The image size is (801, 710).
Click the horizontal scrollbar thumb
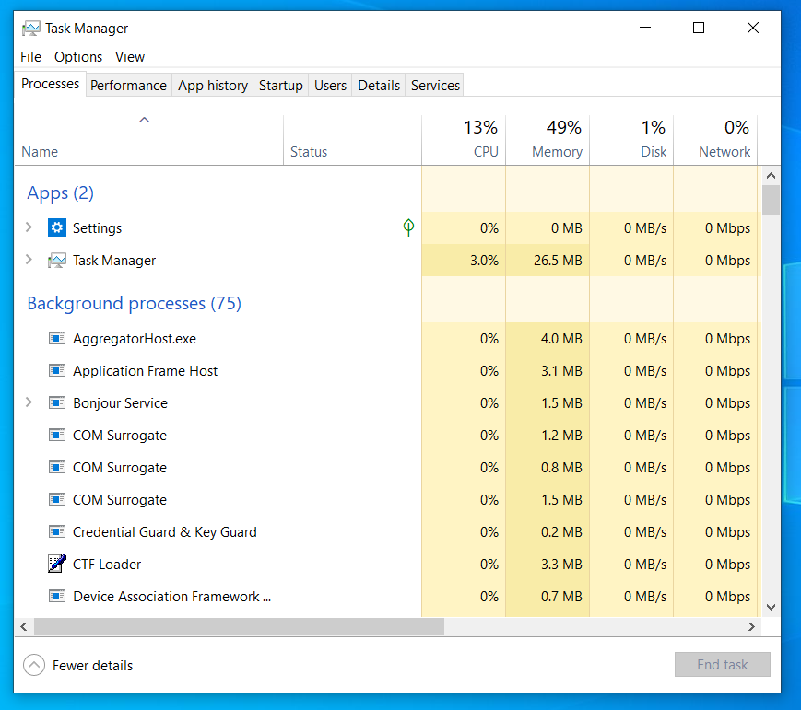(x=239, y=626)
